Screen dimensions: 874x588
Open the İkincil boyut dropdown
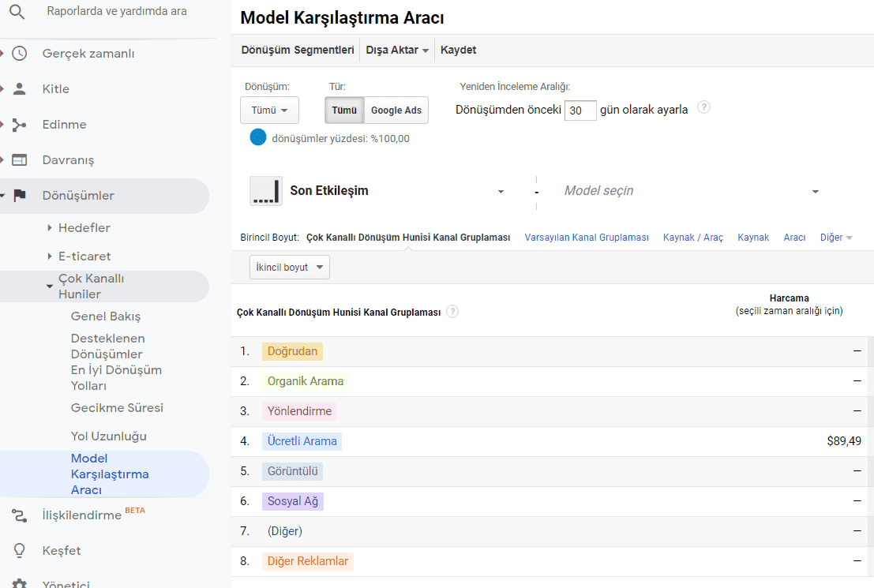point(289,268)
